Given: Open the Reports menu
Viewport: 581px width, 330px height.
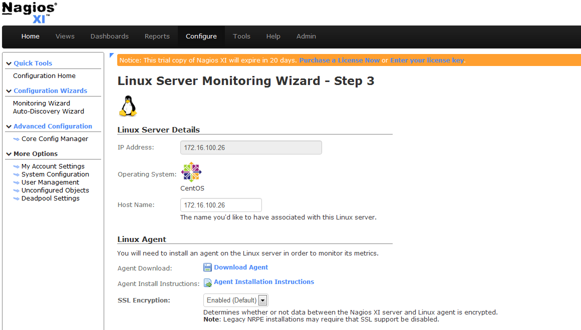Looking at the screenshot, I should (x=157, y=36).
